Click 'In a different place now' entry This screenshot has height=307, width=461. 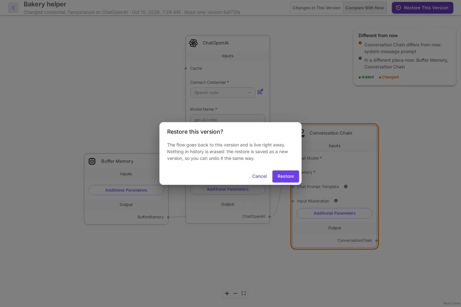pyautogui.click(x=406, y=64)
